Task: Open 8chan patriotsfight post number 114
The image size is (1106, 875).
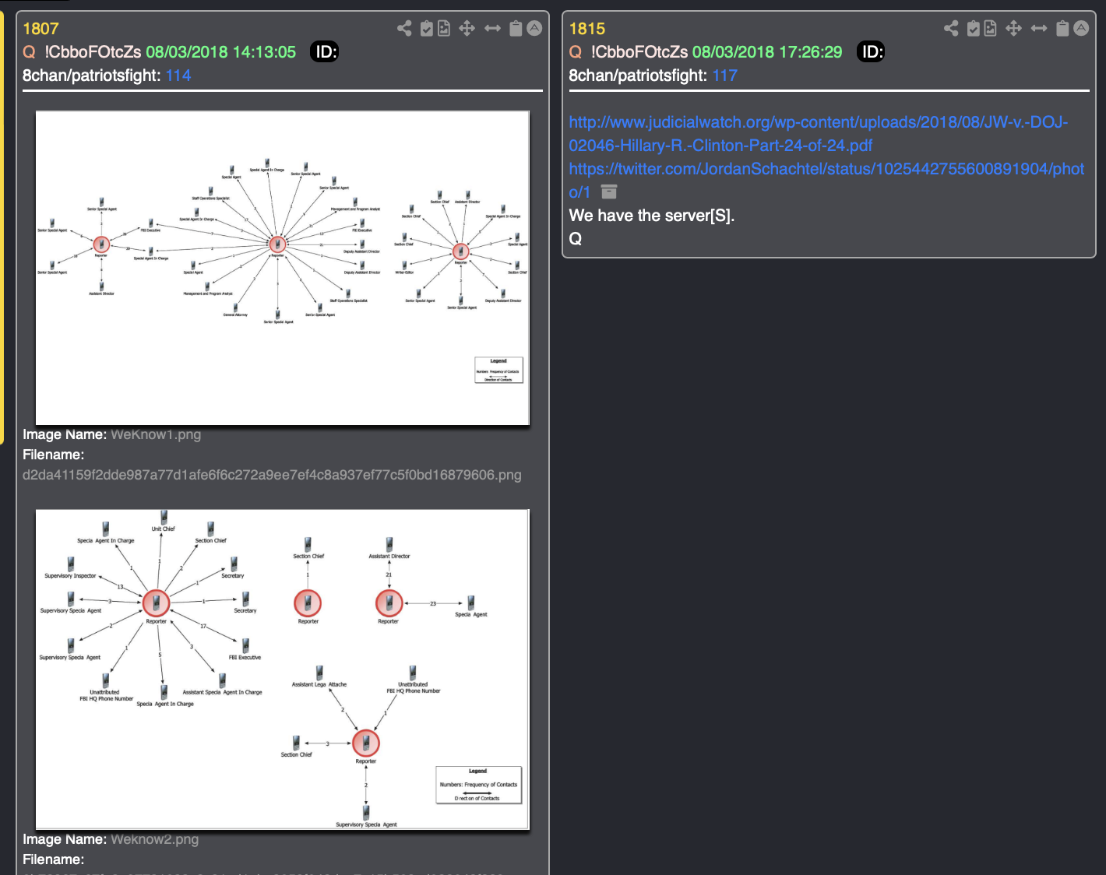Action: 178,76
